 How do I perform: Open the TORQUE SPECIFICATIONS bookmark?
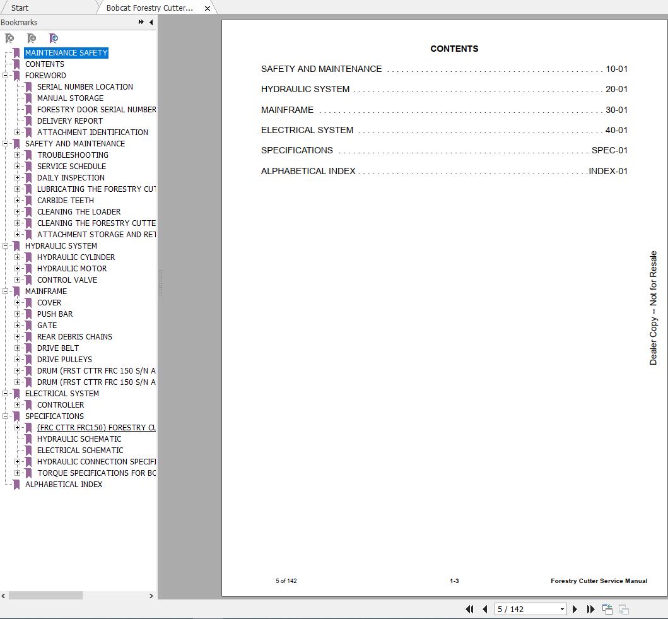point(97,473)
